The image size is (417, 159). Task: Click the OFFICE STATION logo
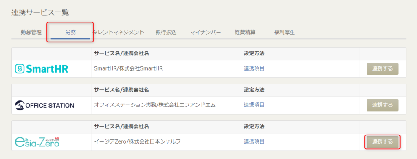45,105
